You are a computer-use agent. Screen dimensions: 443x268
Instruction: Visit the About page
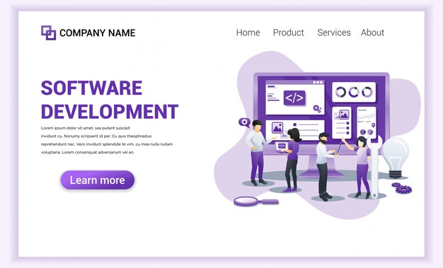coord(372,33)
